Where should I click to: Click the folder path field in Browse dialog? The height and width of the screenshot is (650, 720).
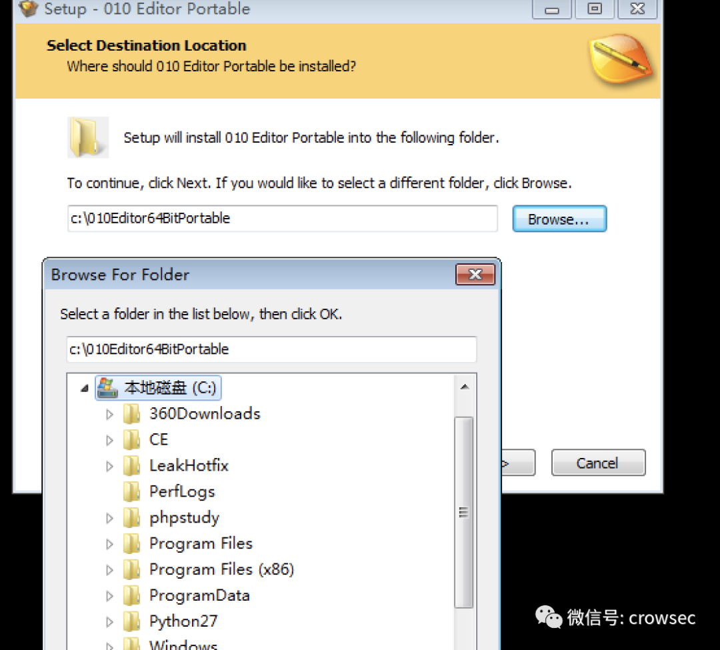click(271, 349)
